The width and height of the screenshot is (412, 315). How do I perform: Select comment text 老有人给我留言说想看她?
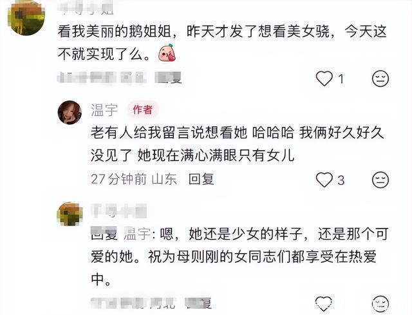click(169, 133)
